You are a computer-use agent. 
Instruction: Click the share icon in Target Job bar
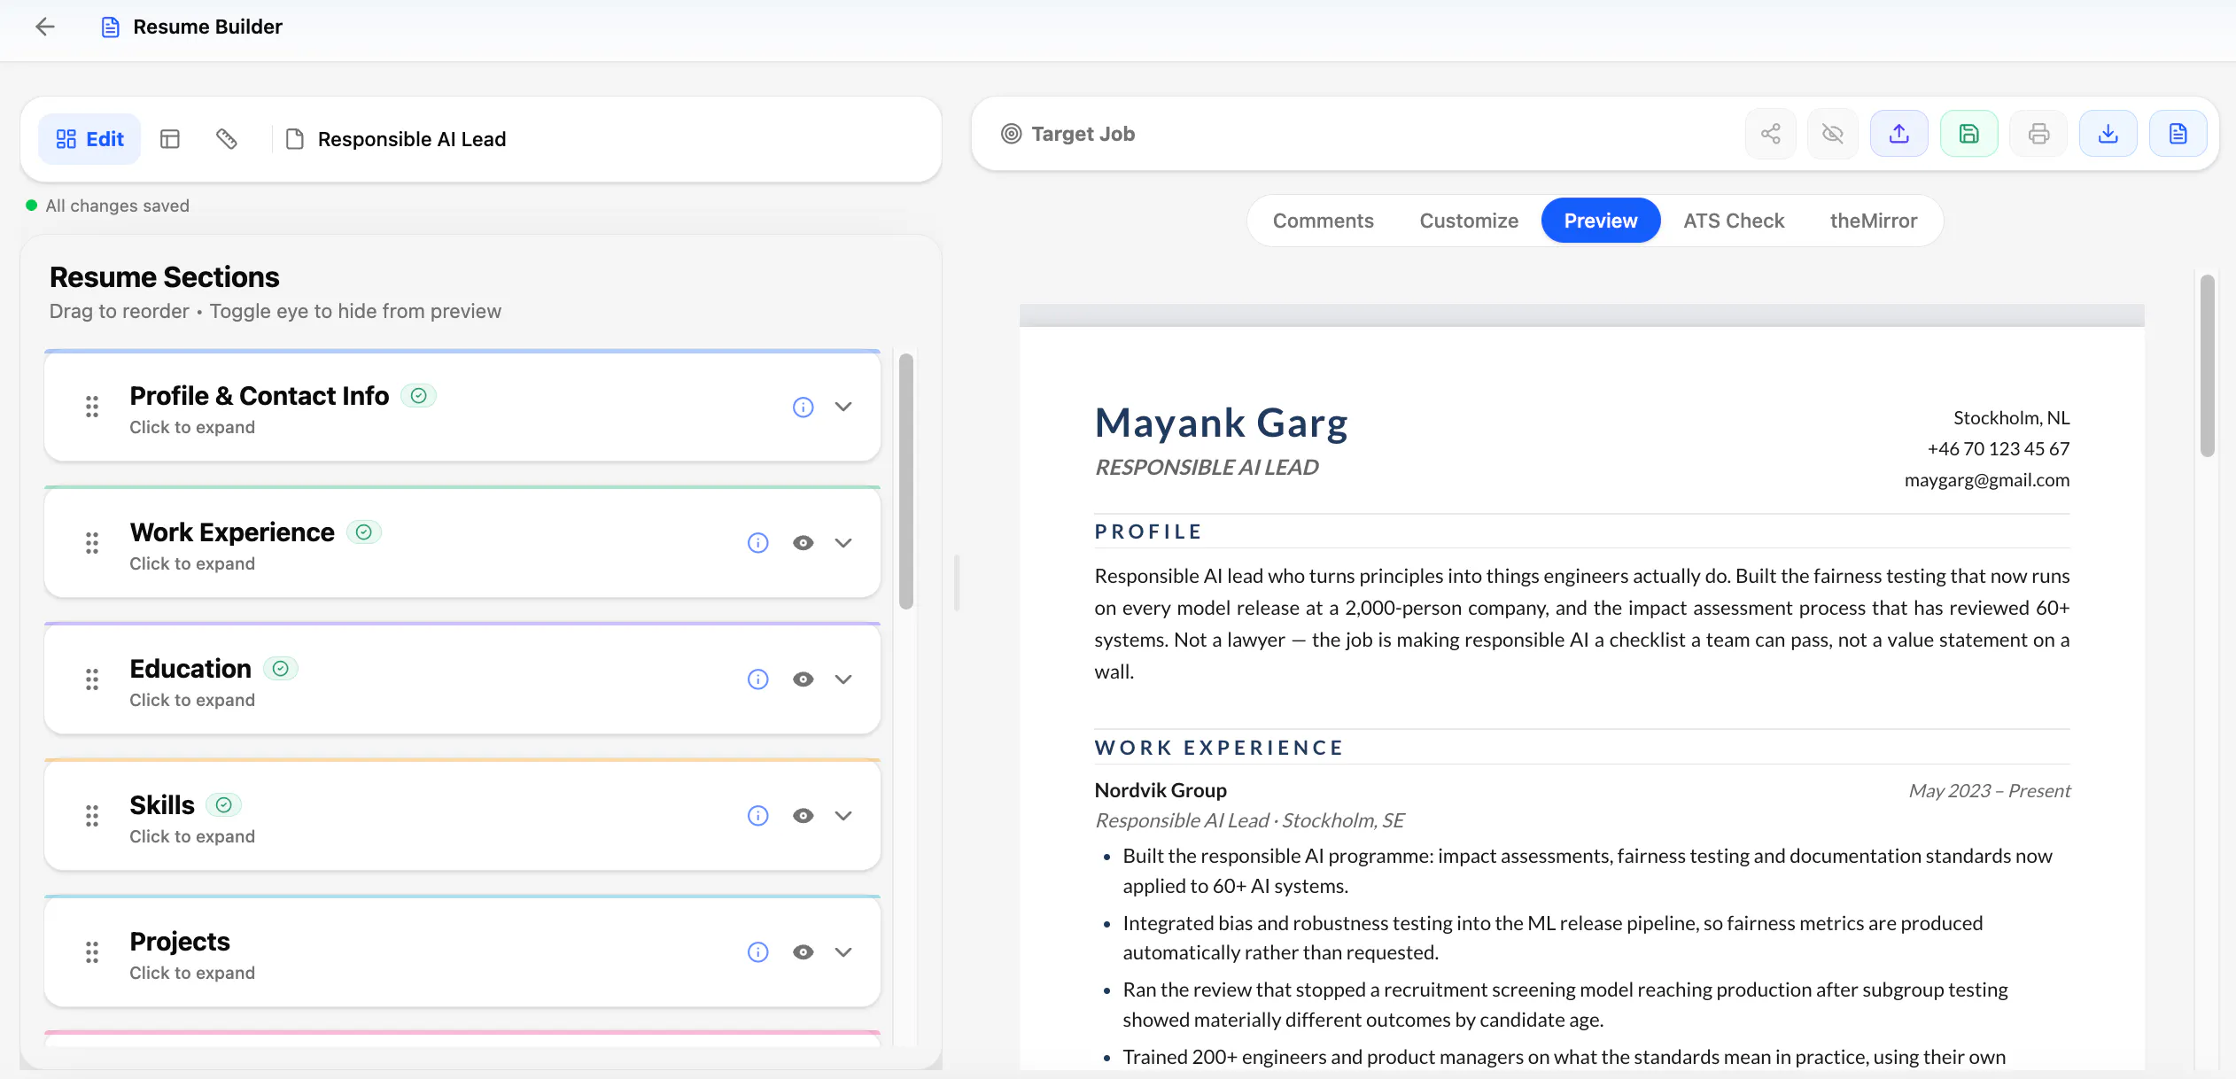pyautogui.click(x=1771, y=134)
